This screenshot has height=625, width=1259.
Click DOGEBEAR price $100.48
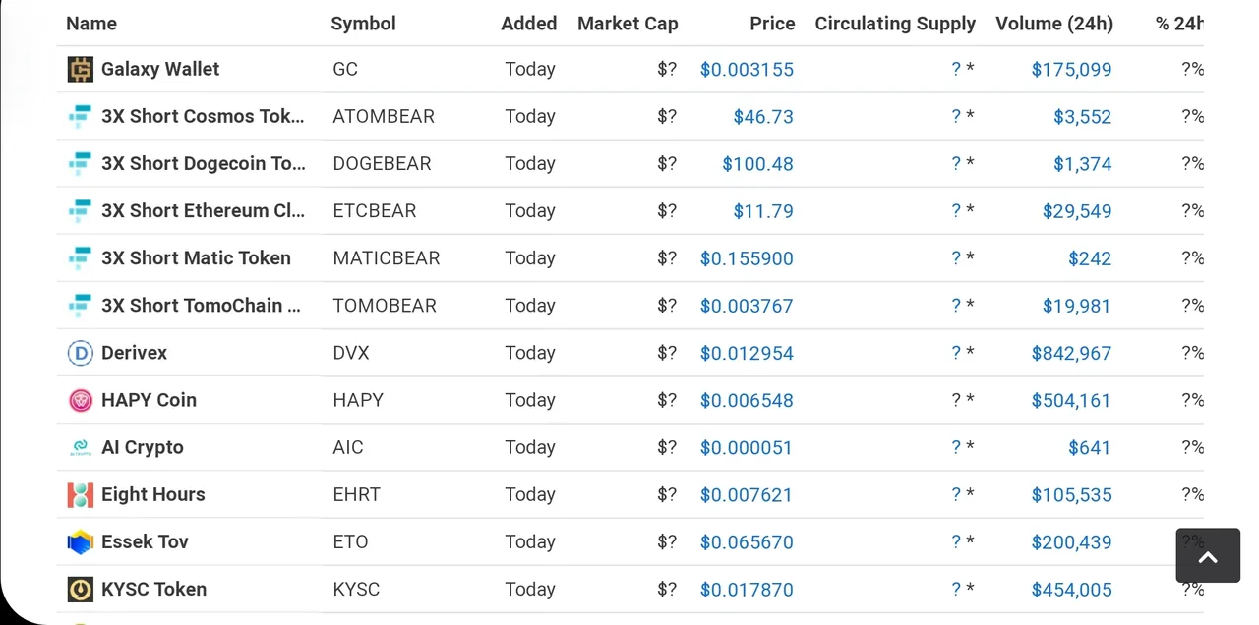click(x=757, y=164)
